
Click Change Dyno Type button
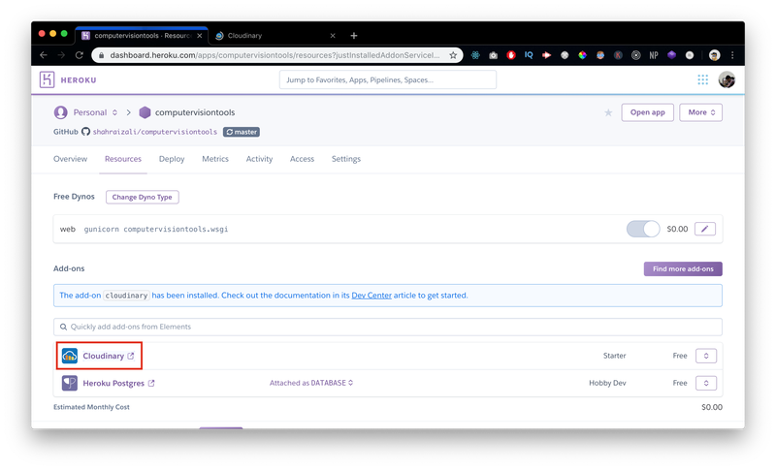click(142, 197)
